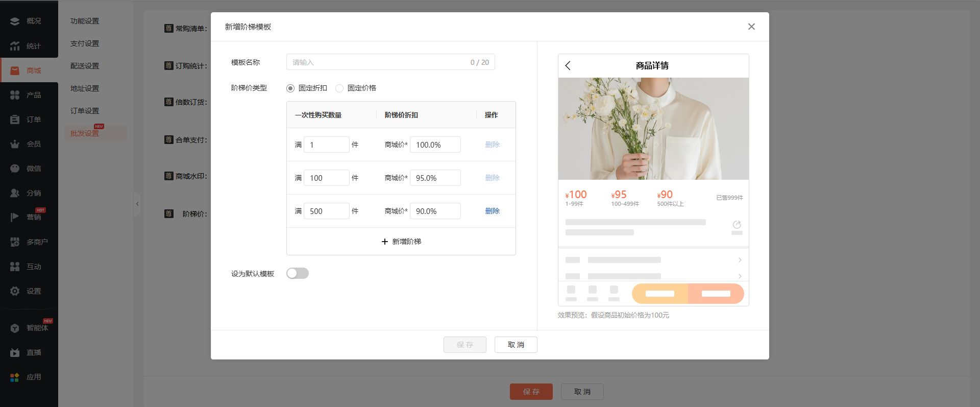Toggle the 设为默认模板 switch

click(x=298, y=274)
